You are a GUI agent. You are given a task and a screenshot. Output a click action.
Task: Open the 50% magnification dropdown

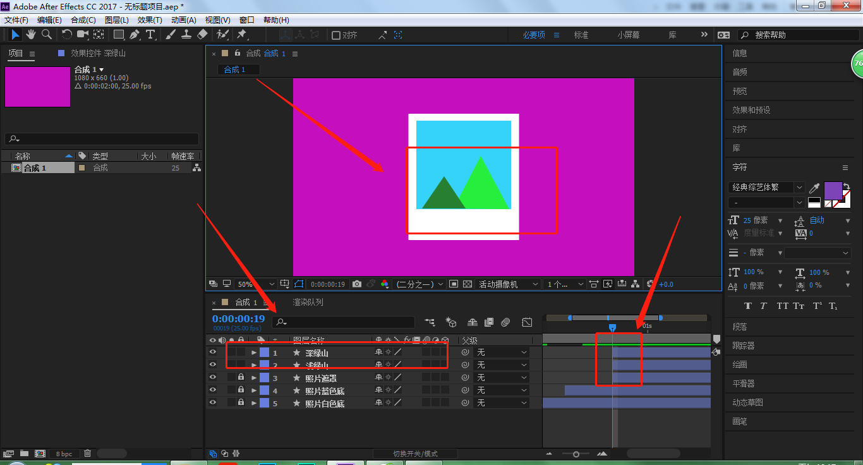click(x=256, y=284)
